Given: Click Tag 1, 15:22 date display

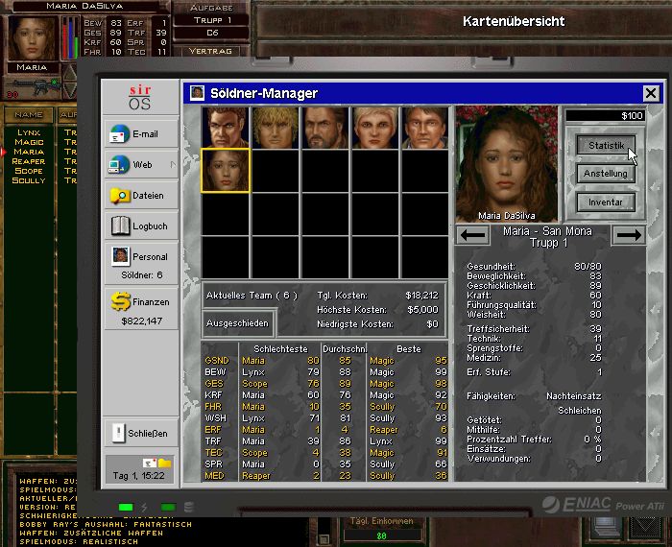Looking at the screenshot, I should pos(138,475).
